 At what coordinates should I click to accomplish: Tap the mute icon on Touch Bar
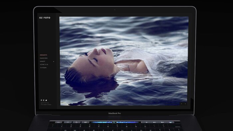tap(162, 122)
